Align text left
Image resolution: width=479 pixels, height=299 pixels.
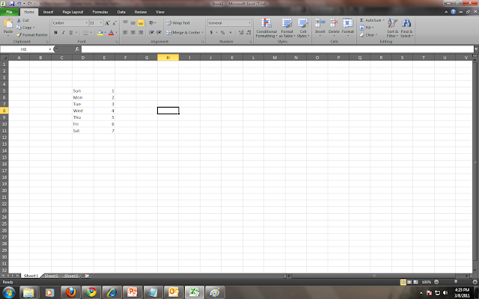[x=125, y=32]
